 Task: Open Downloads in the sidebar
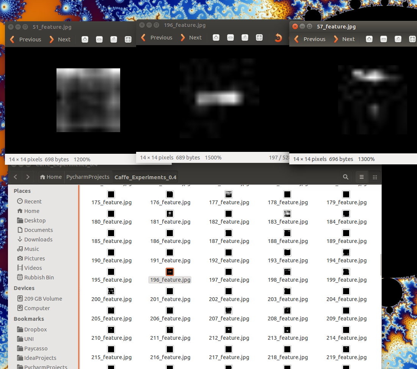tap(34, 239)
